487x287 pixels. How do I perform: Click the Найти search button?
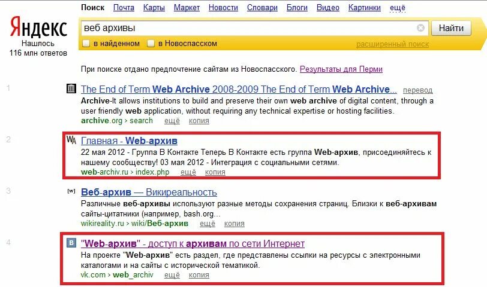(x=451, y=28)
